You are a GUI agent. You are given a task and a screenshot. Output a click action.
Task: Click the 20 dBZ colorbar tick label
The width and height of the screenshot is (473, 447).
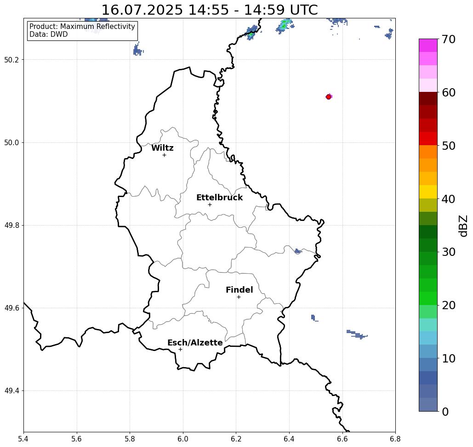point(449,306)
